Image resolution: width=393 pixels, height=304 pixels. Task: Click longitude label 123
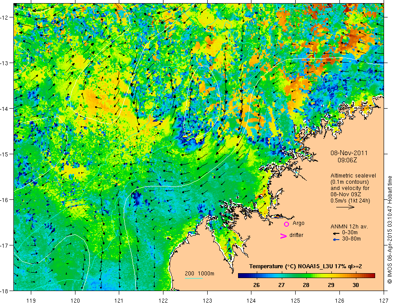pos(207,301)
